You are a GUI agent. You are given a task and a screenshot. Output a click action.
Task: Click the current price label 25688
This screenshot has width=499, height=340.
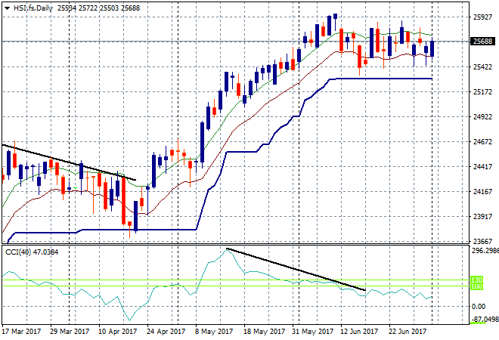pos(482,42)
